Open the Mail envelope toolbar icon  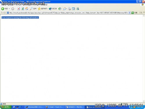click(64, 9)
